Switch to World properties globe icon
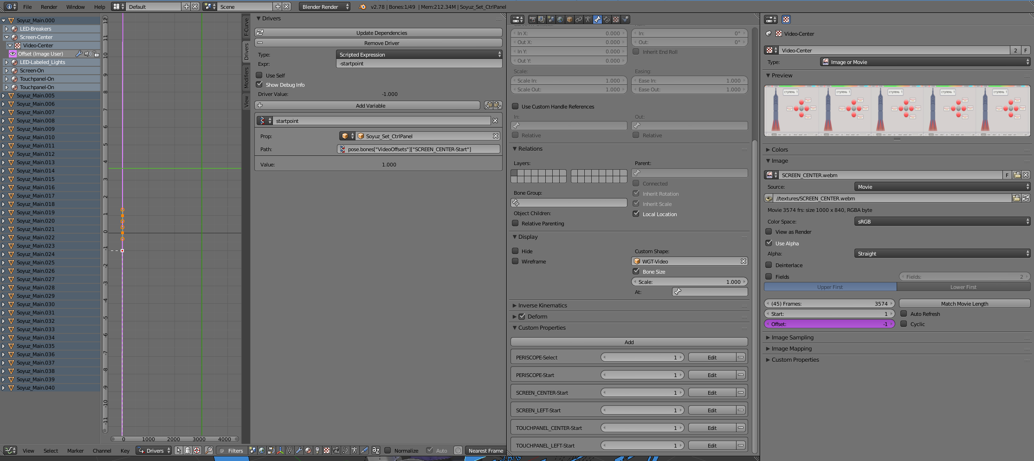This screenshot has width=1034, height=461. (x=560, y=19)
